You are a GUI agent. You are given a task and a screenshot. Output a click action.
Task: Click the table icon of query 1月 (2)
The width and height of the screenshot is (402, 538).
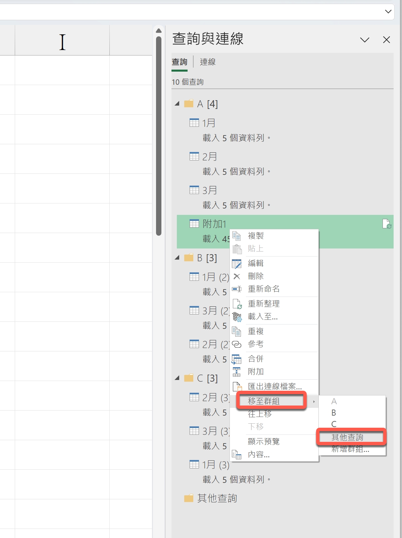[x=194, y=277]
